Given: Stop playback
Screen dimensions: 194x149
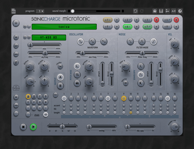Looking at the screenshot, I should tap(23, 127).
